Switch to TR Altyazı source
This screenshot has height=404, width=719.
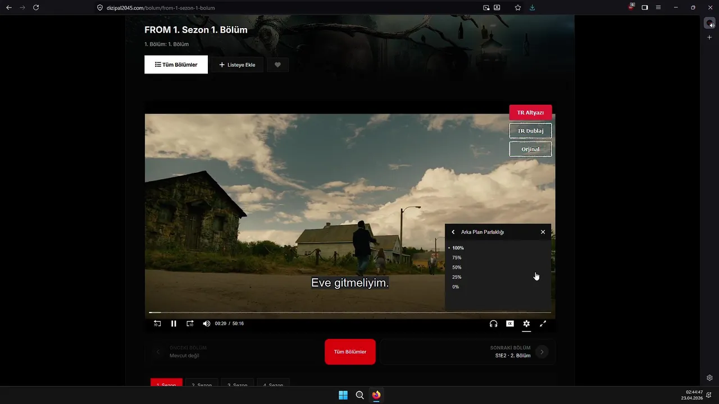point(530,112)
